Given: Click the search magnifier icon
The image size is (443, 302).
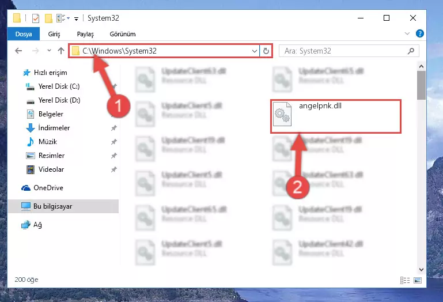Looking at the screenshot, I should point(411,51).
